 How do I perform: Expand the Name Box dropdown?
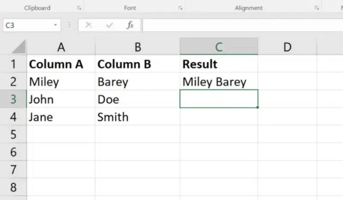coord(55,25)
